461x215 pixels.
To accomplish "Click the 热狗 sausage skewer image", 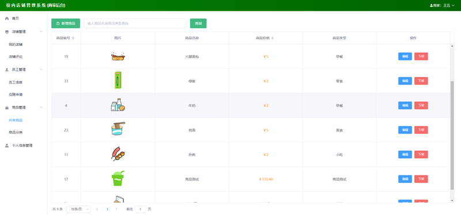I will click(118, 153).
